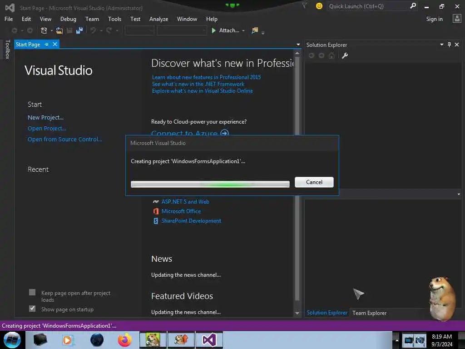The image size is (465, 349).
Task: Open the notifications flag filter icon
Action: click(x=304, y=5)
